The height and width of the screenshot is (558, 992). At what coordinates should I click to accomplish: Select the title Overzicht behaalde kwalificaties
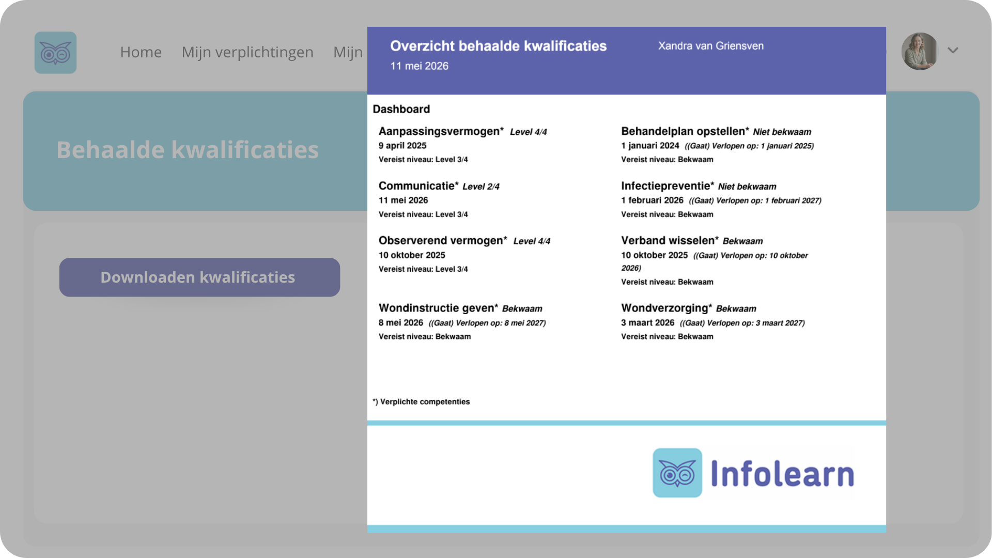[498, 46]
